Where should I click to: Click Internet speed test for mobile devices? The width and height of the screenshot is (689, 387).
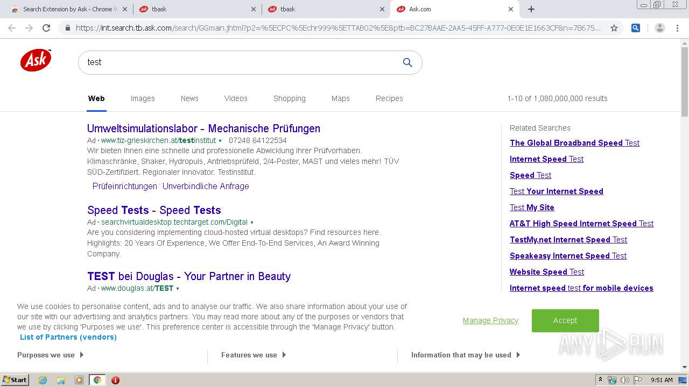click(x=581, y=288)
